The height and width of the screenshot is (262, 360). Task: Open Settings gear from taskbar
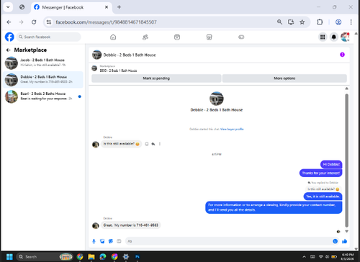[126, 257]
